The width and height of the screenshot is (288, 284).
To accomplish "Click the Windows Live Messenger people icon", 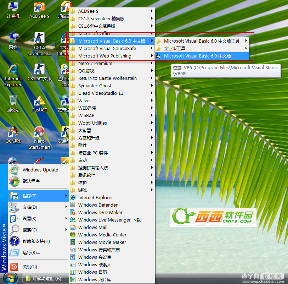I will click(x=73, y=220).
